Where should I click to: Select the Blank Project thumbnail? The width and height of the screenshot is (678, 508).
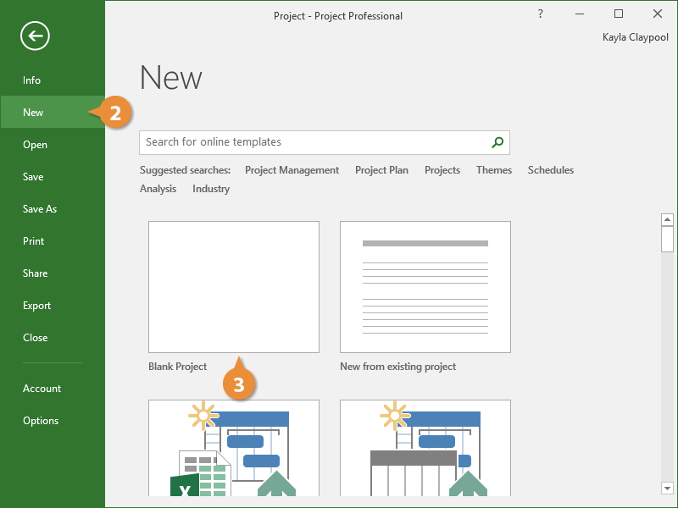pos(234,287)
